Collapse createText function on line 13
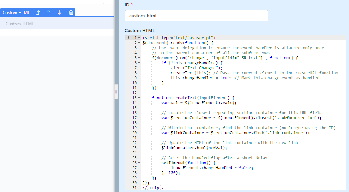This screenshot has height=192, width=349. (139, 98)
